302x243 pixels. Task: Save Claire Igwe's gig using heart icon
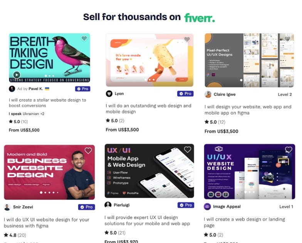tap(287, 39)
